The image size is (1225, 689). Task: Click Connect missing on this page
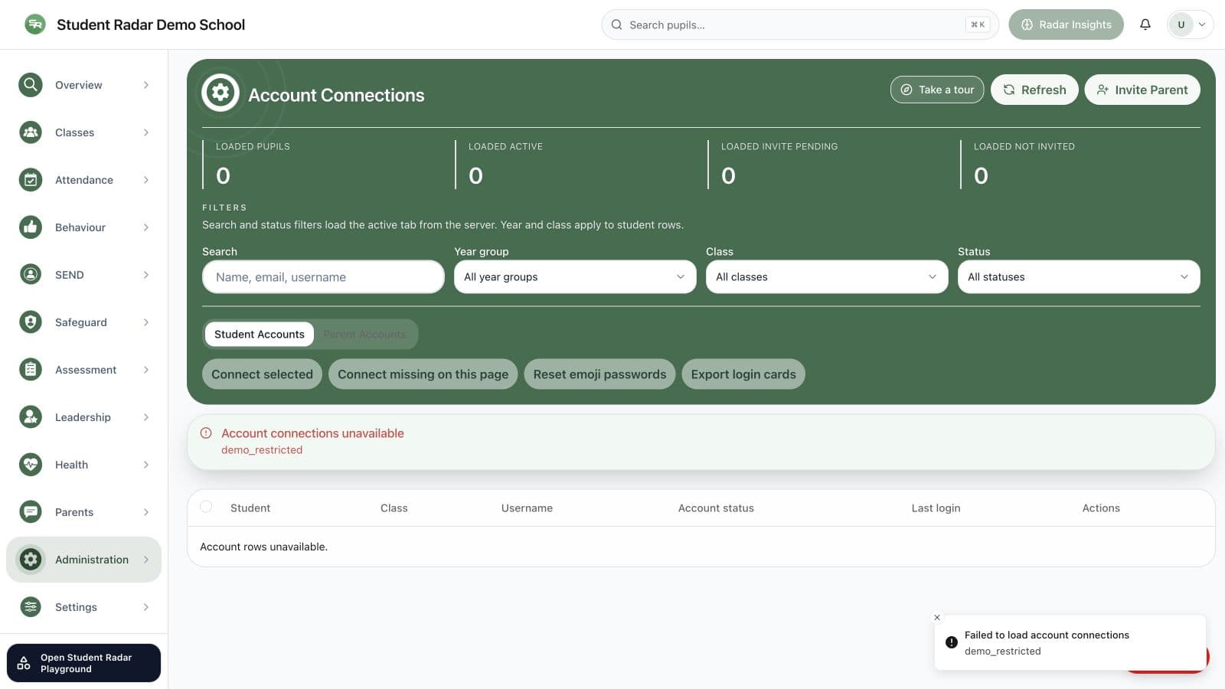[x=423, y=374]
